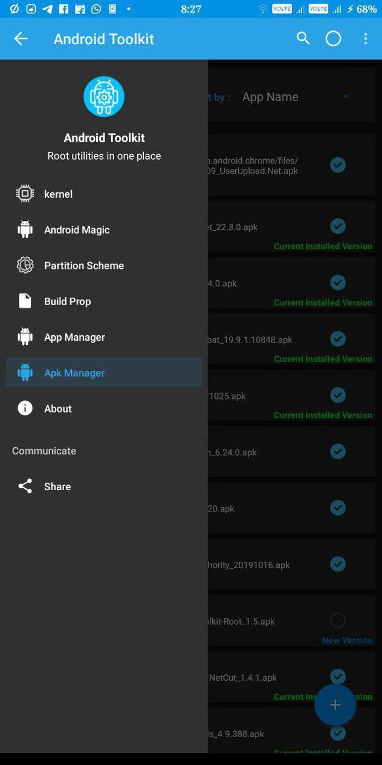Select Share under Communicate
The width and height of the screenshot is (382, 765).
point(104,486)
